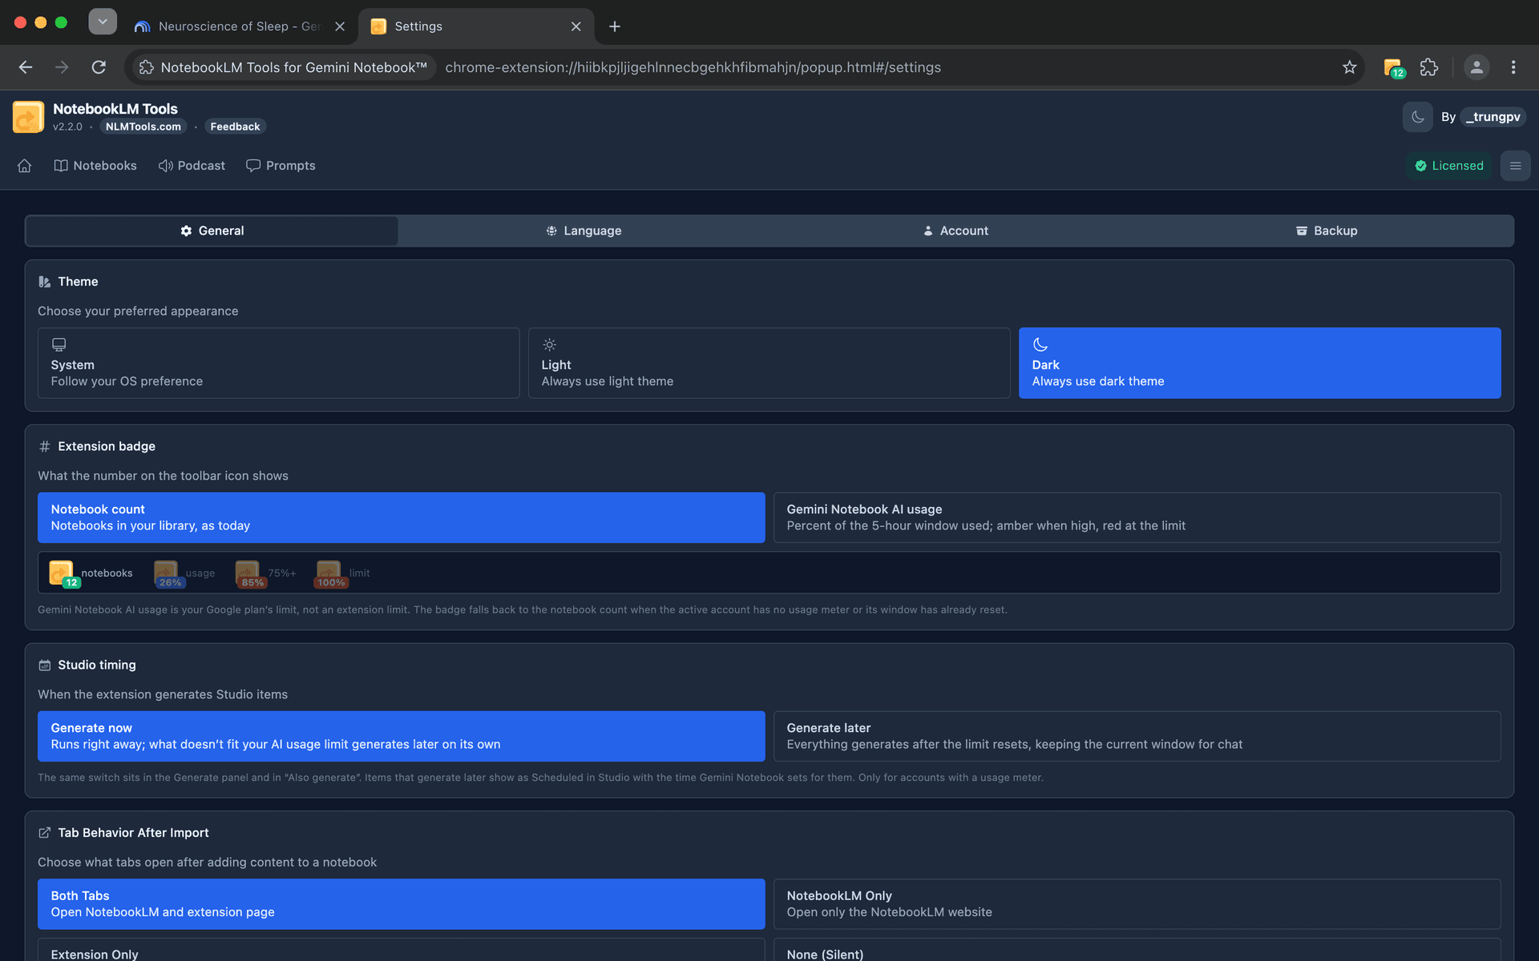
Task: Click the browser forward arrow
Action: pyautogui.click(x=62, y=67)
